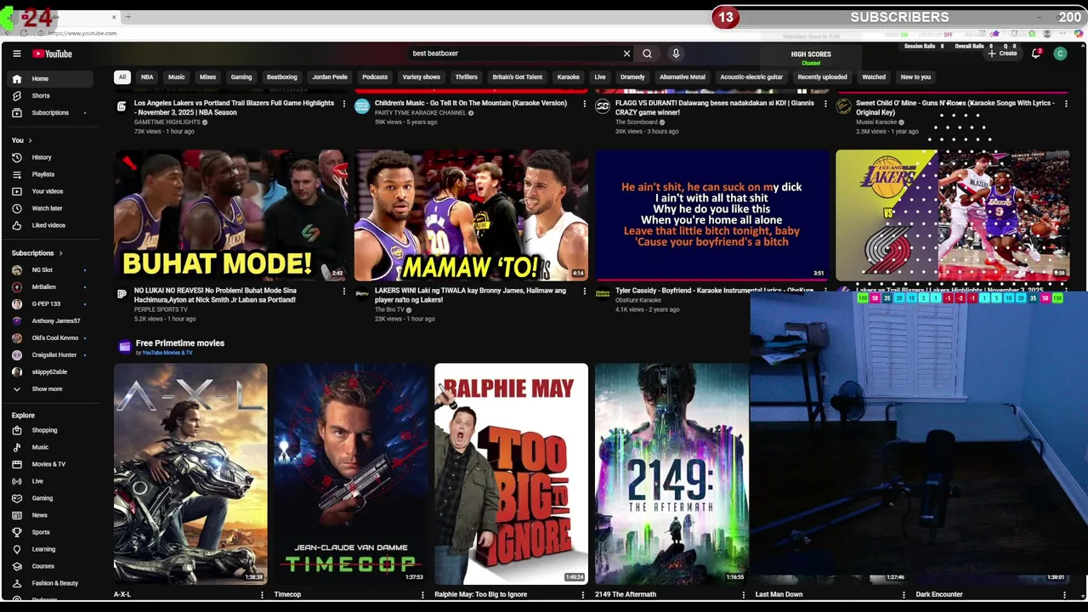Open Fashion & Beauty under Explore
Screen dimensions: 1088x612
click(52, 583)
